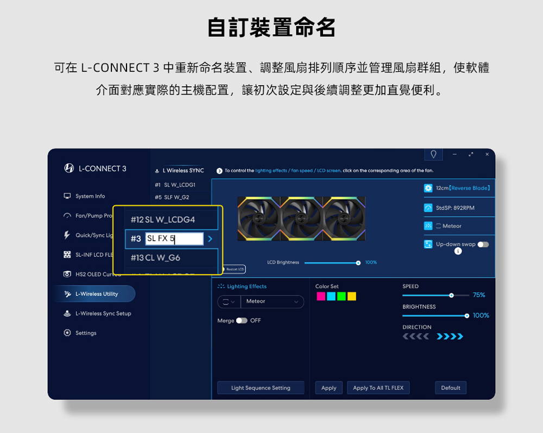Viewport: 543px width, 433px height.
Task: Click the Default button
Action: pyautogui.click(x=451, y=387)
